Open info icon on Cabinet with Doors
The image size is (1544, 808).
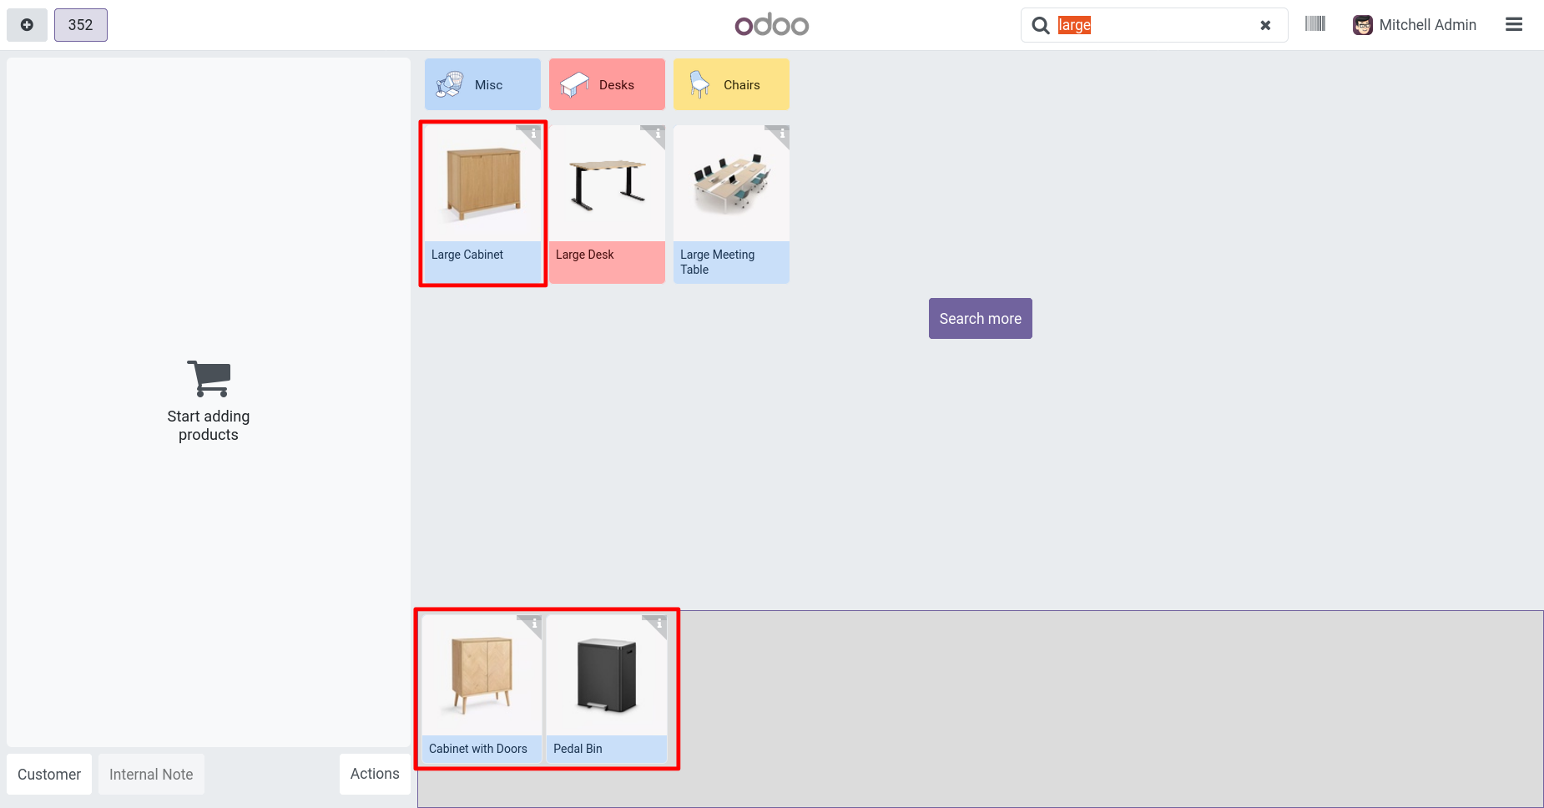click(x=534, y=623)
